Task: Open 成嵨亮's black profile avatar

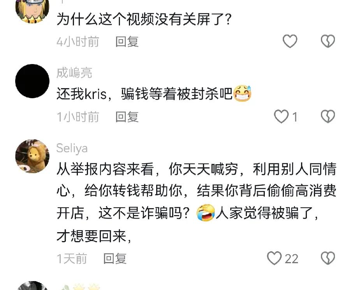Action: coord(32,81)
